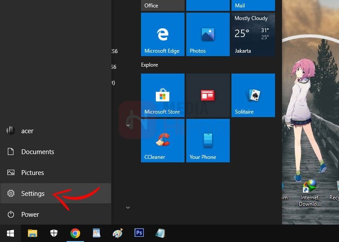This screenshot has height=242, width=339.
Task: Open Settings from the Start menu
Action: point(56,193)
